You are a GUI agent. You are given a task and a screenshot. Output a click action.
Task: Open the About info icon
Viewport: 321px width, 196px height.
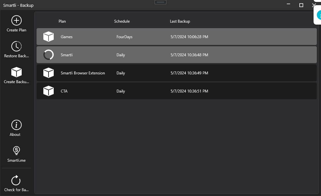tap(16, 125)
